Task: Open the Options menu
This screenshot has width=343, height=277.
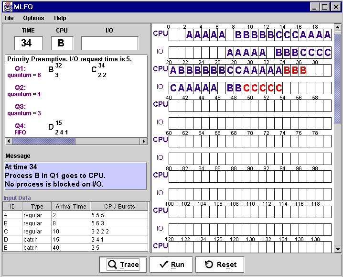Action: point(33,18)
